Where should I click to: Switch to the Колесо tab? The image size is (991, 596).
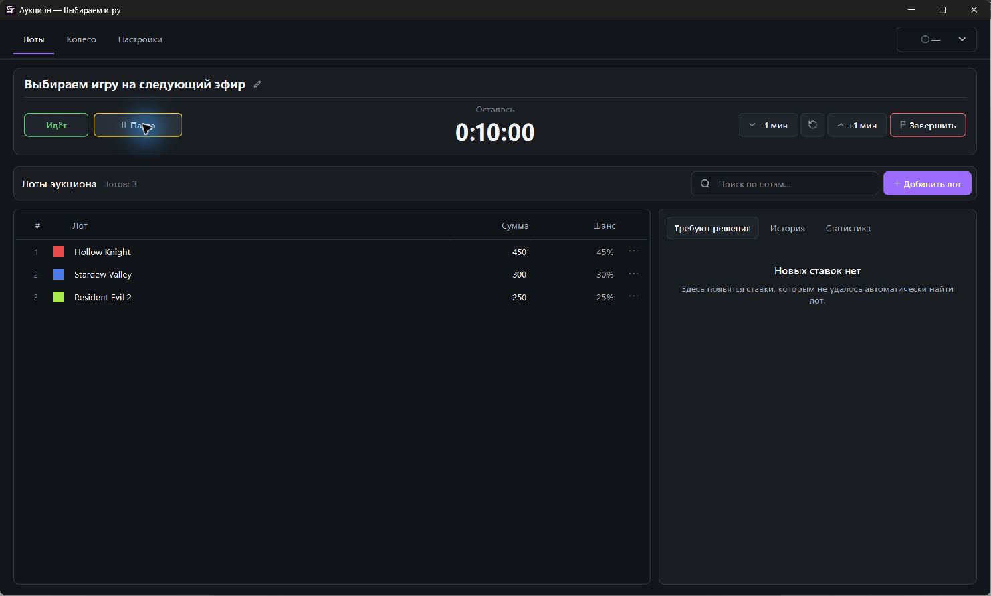pos(81,39)
